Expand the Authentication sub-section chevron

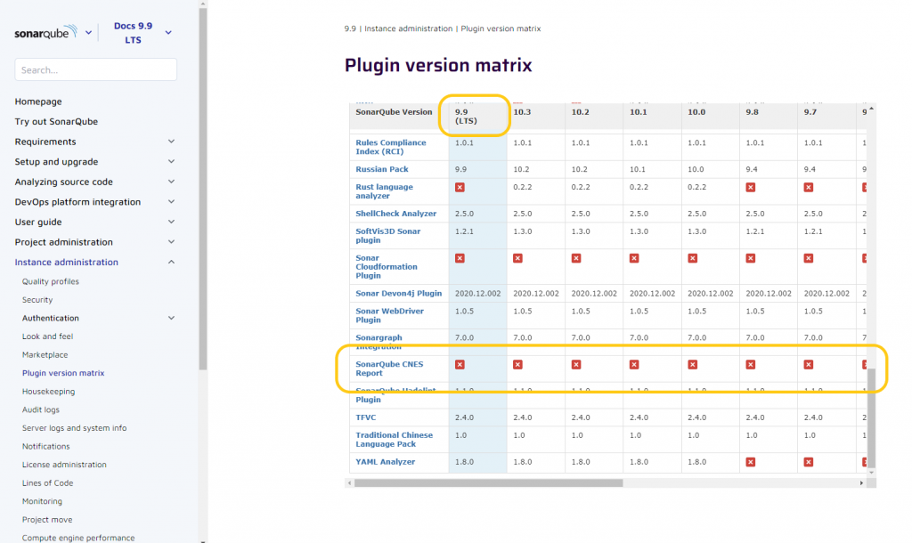[171, 318]
